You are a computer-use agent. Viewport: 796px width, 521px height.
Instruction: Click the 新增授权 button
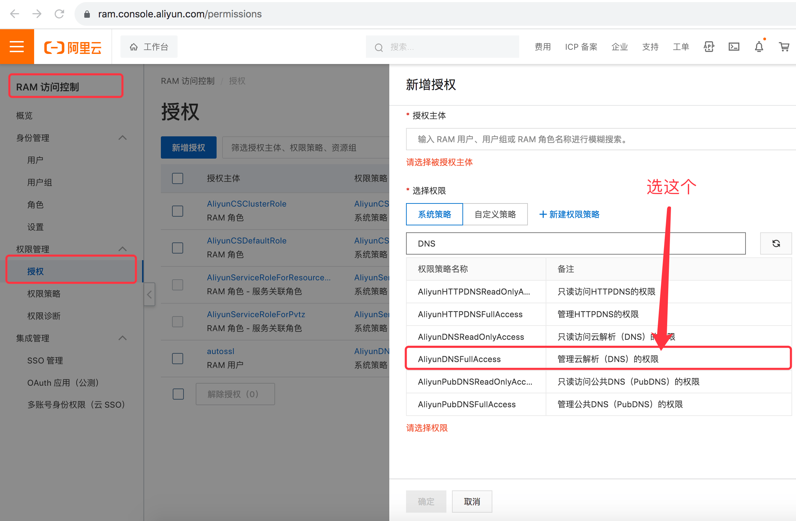point(188,147)
